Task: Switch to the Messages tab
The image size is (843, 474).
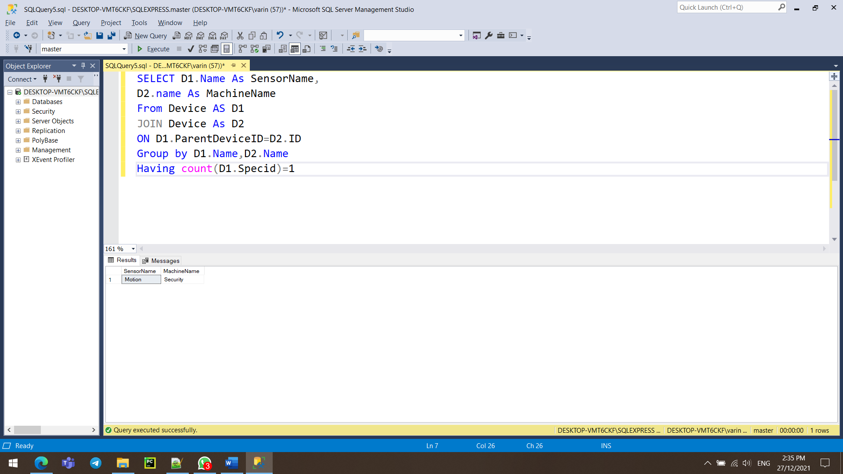Action: [x=161, y=261]
